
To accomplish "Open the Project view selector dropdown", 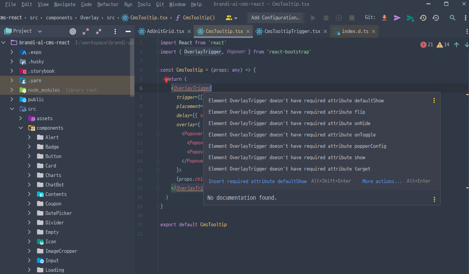I will coord(40,31).
